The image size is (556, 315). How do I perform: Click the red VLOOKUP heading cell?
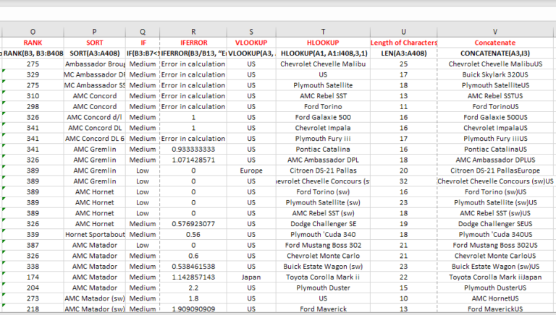pos(251,43)
